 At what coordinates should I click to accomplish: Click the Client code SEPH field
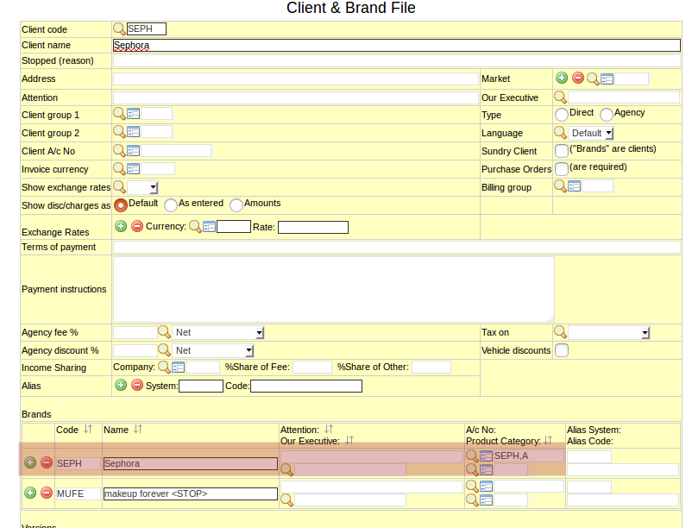146,28
